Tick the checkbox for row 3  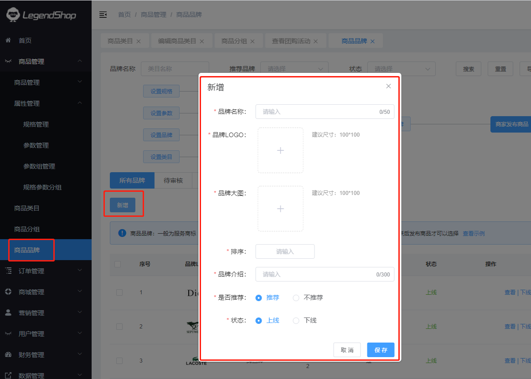point(119,361)
